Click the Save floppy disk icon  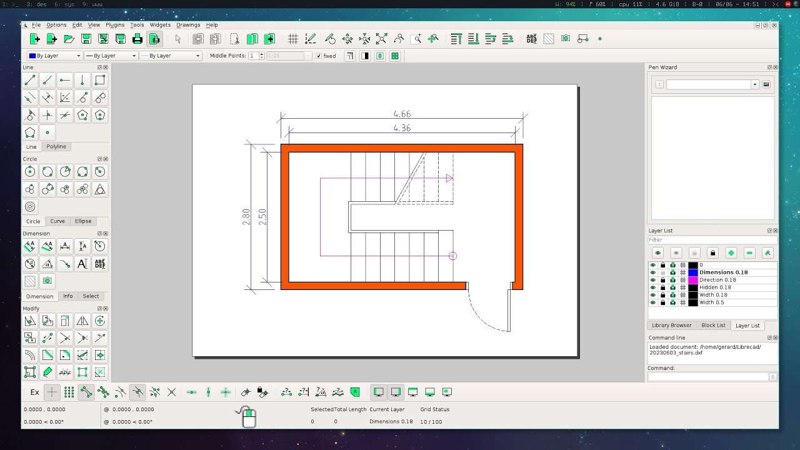86,39
